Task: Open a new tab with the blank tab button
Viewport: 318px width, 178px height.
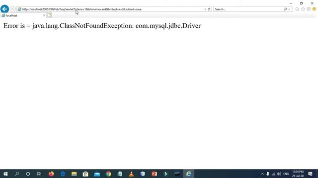Action: (x=49, y=15)
